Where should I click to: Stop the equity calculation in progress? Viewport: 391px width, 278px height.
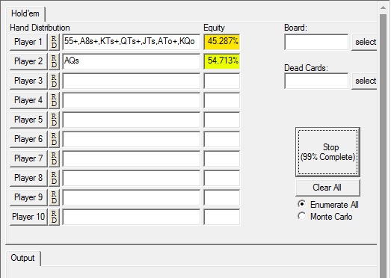(x=327, y=152)
